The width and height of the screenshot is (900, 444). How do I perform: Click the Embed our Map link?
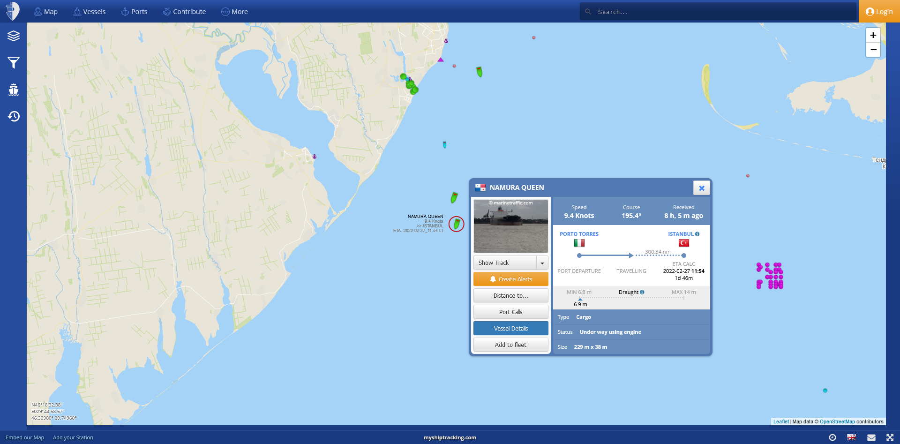pos(25,437)
